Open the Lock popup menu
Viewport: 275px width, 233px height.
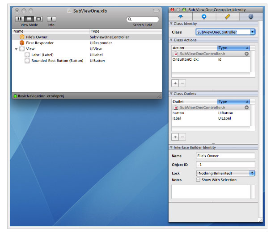click(x=225, y=173)
